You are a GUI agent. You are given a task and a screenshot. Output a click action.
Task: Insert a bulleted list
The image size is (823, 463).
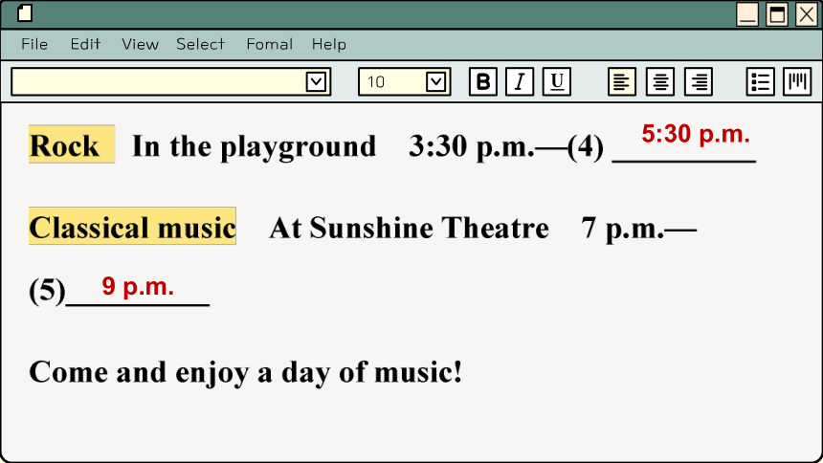point(761,82)
